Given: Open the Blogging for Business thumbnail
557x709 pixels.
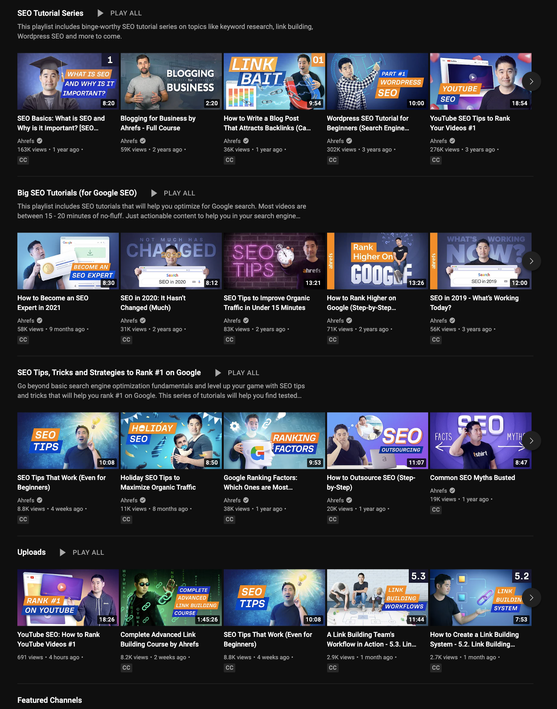Looking at the screenshot, I should tap(171, 81).
